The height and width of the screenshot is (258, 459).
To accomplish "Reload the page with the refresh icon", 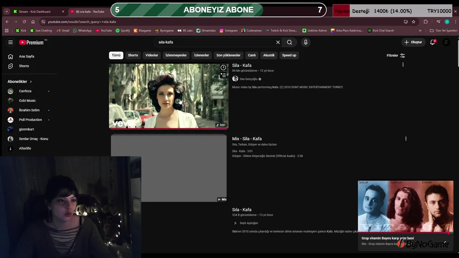I will (x=24, y=22).
